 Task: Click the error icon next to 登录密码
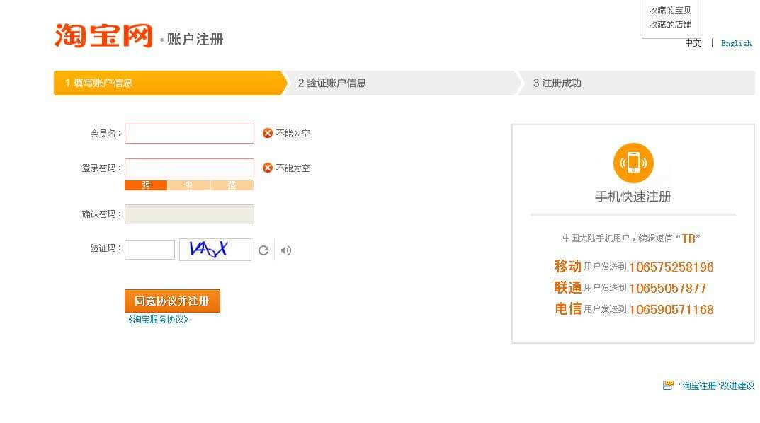(x=268, y=168)
